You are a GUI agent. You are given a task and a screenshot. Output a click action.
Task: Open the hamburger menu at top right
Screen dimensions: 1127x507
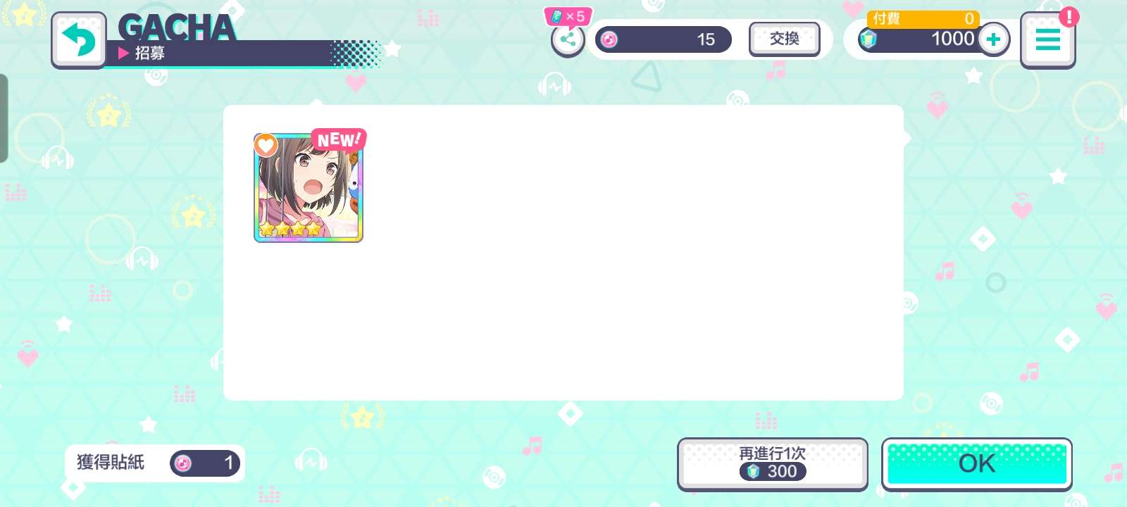(x=1047, y=40)
